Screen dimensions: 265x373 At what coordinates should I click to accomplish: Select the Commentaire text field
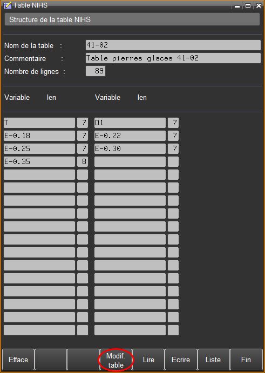tap(173, 58)
